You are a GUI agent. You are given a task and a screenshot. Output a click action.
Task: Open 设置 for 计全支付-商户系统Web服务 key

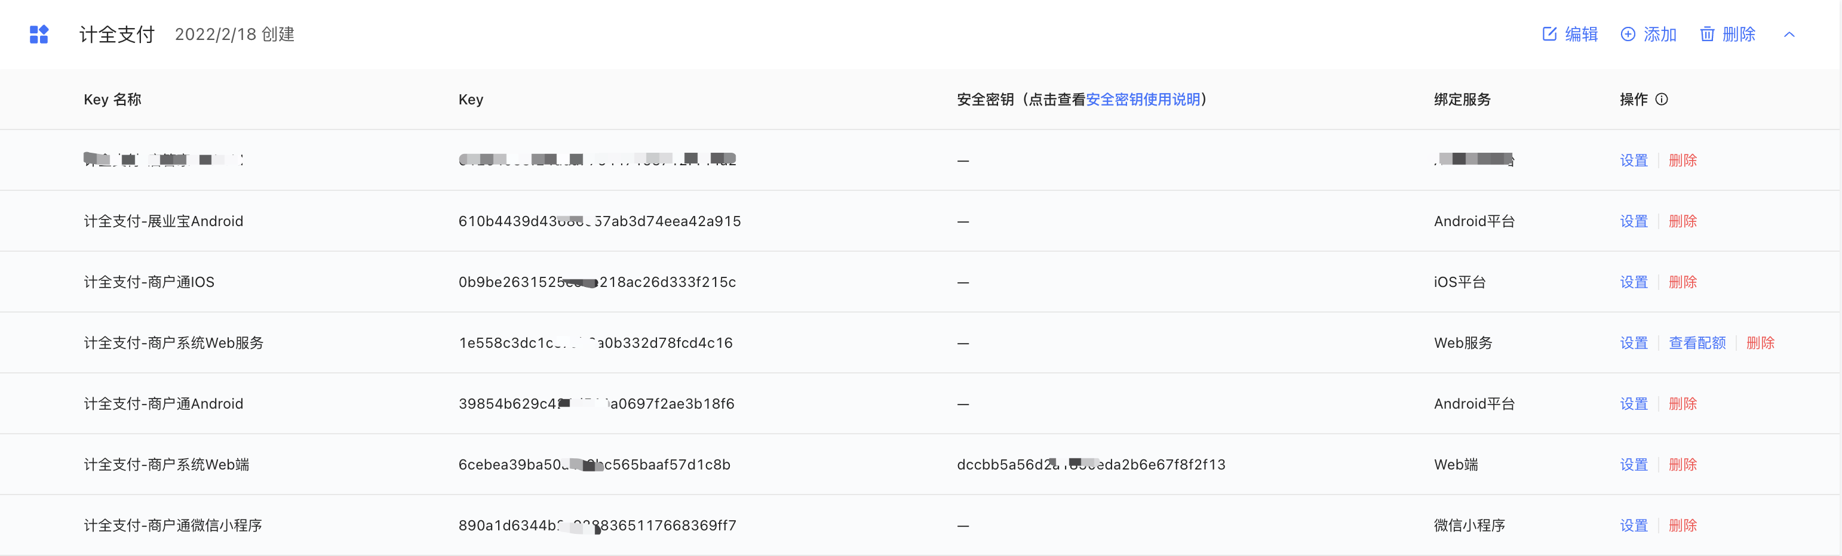[1633, 343]
